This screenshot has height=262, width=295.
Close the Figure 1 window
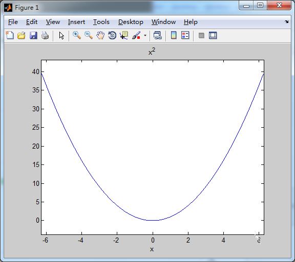279,5
